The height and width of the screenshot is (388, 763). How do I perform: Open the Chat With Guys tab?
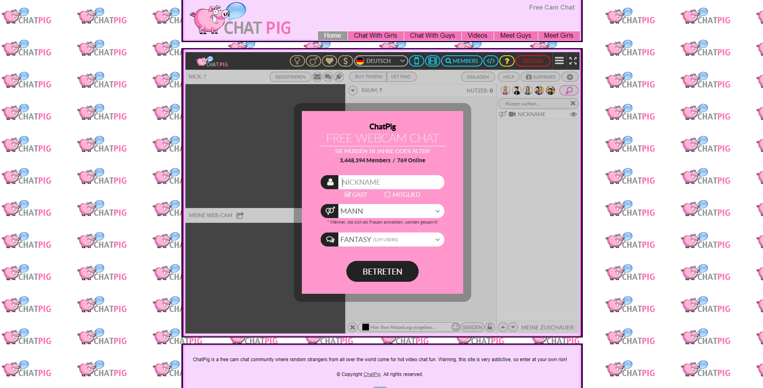tap(432, 35)
